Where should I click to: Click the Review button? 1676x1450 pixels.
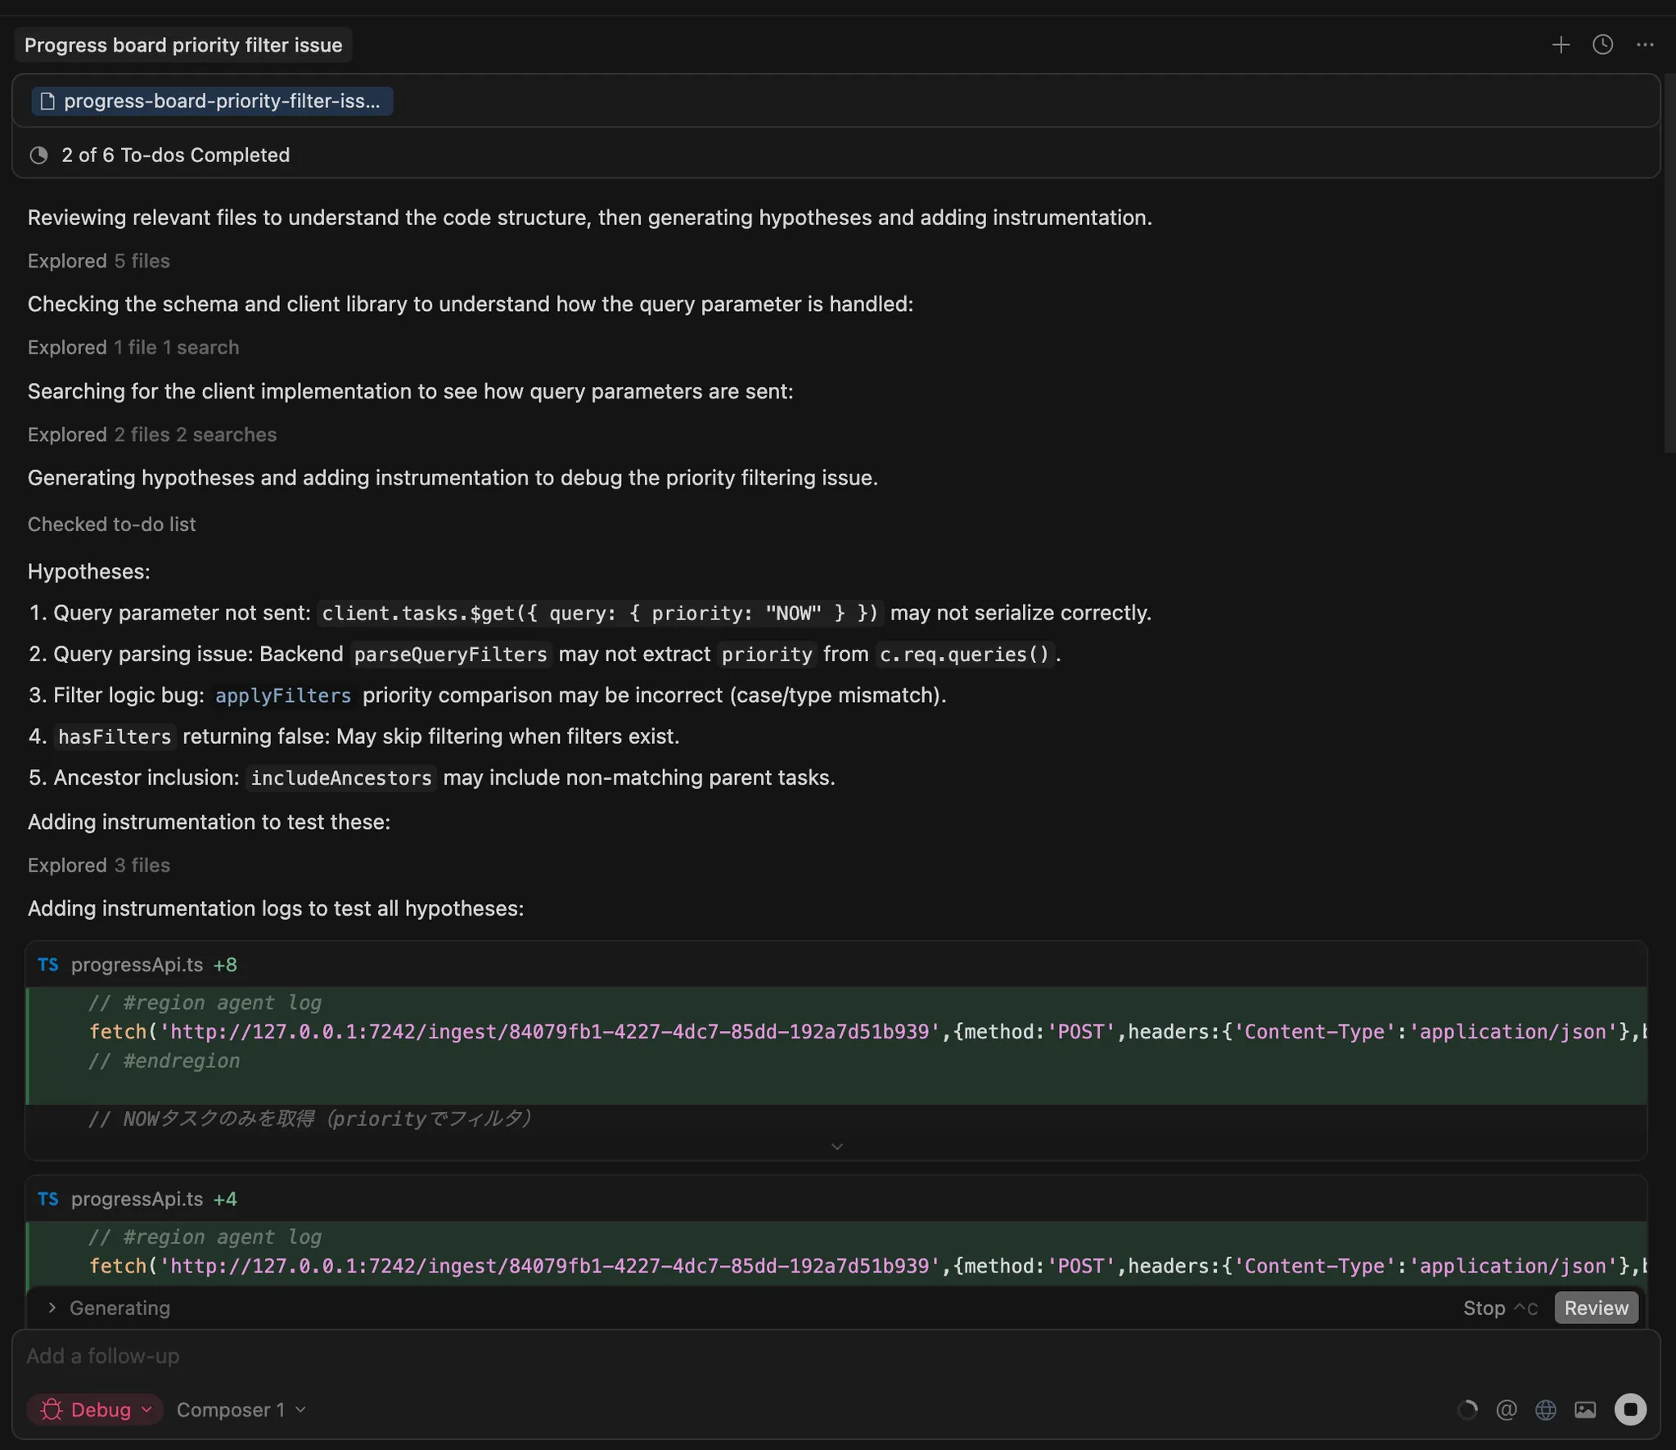[x=1596, y=1308]
